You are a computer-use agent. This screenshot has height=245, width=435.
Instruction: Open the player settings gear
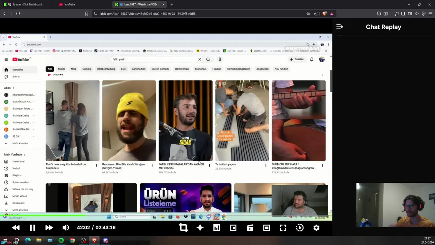pos(316,228)
